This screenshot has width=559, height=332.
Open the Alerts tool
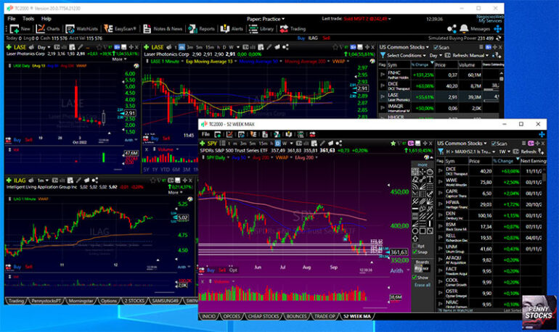pos(233,29)
